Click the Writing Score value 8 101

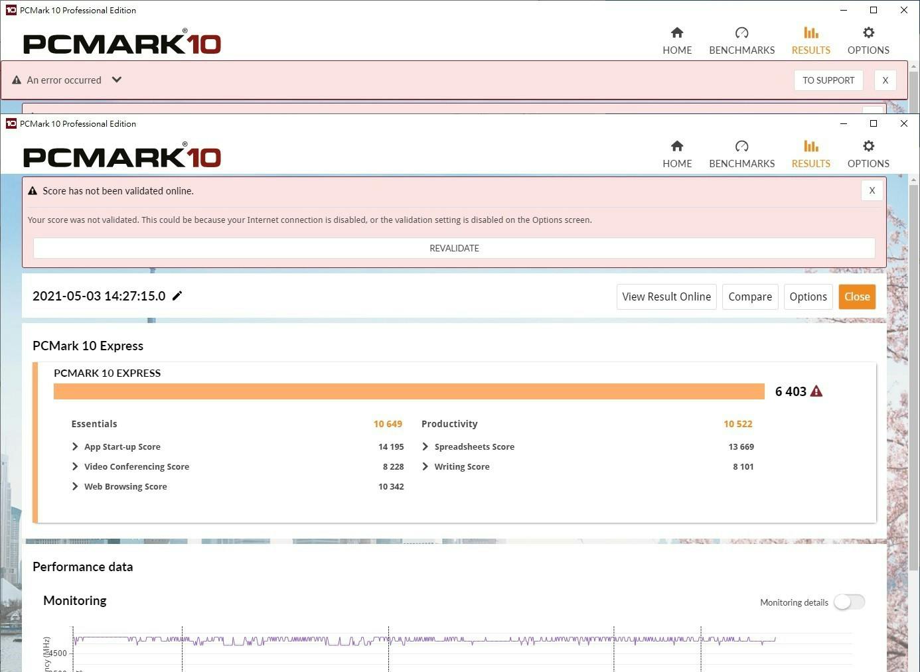743,466
